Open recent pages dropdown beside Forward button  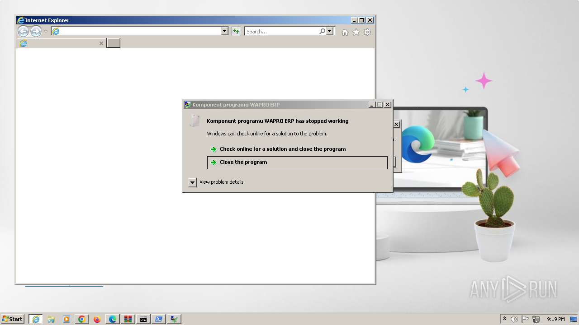(x=46, y=32)
